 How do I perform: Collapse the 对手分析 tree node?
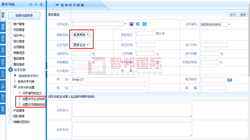tap(10, 70)
